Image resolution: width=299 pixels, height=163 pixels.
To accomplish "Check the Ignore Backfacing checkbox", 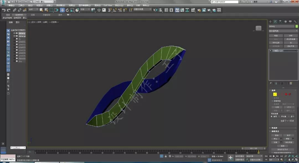I will (x=272, y=101).
